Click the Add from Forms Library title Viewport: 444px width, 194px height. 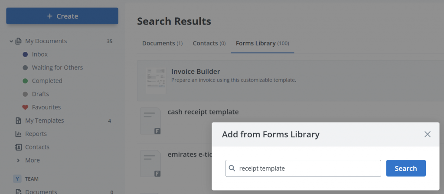click(x=271, y=134)
